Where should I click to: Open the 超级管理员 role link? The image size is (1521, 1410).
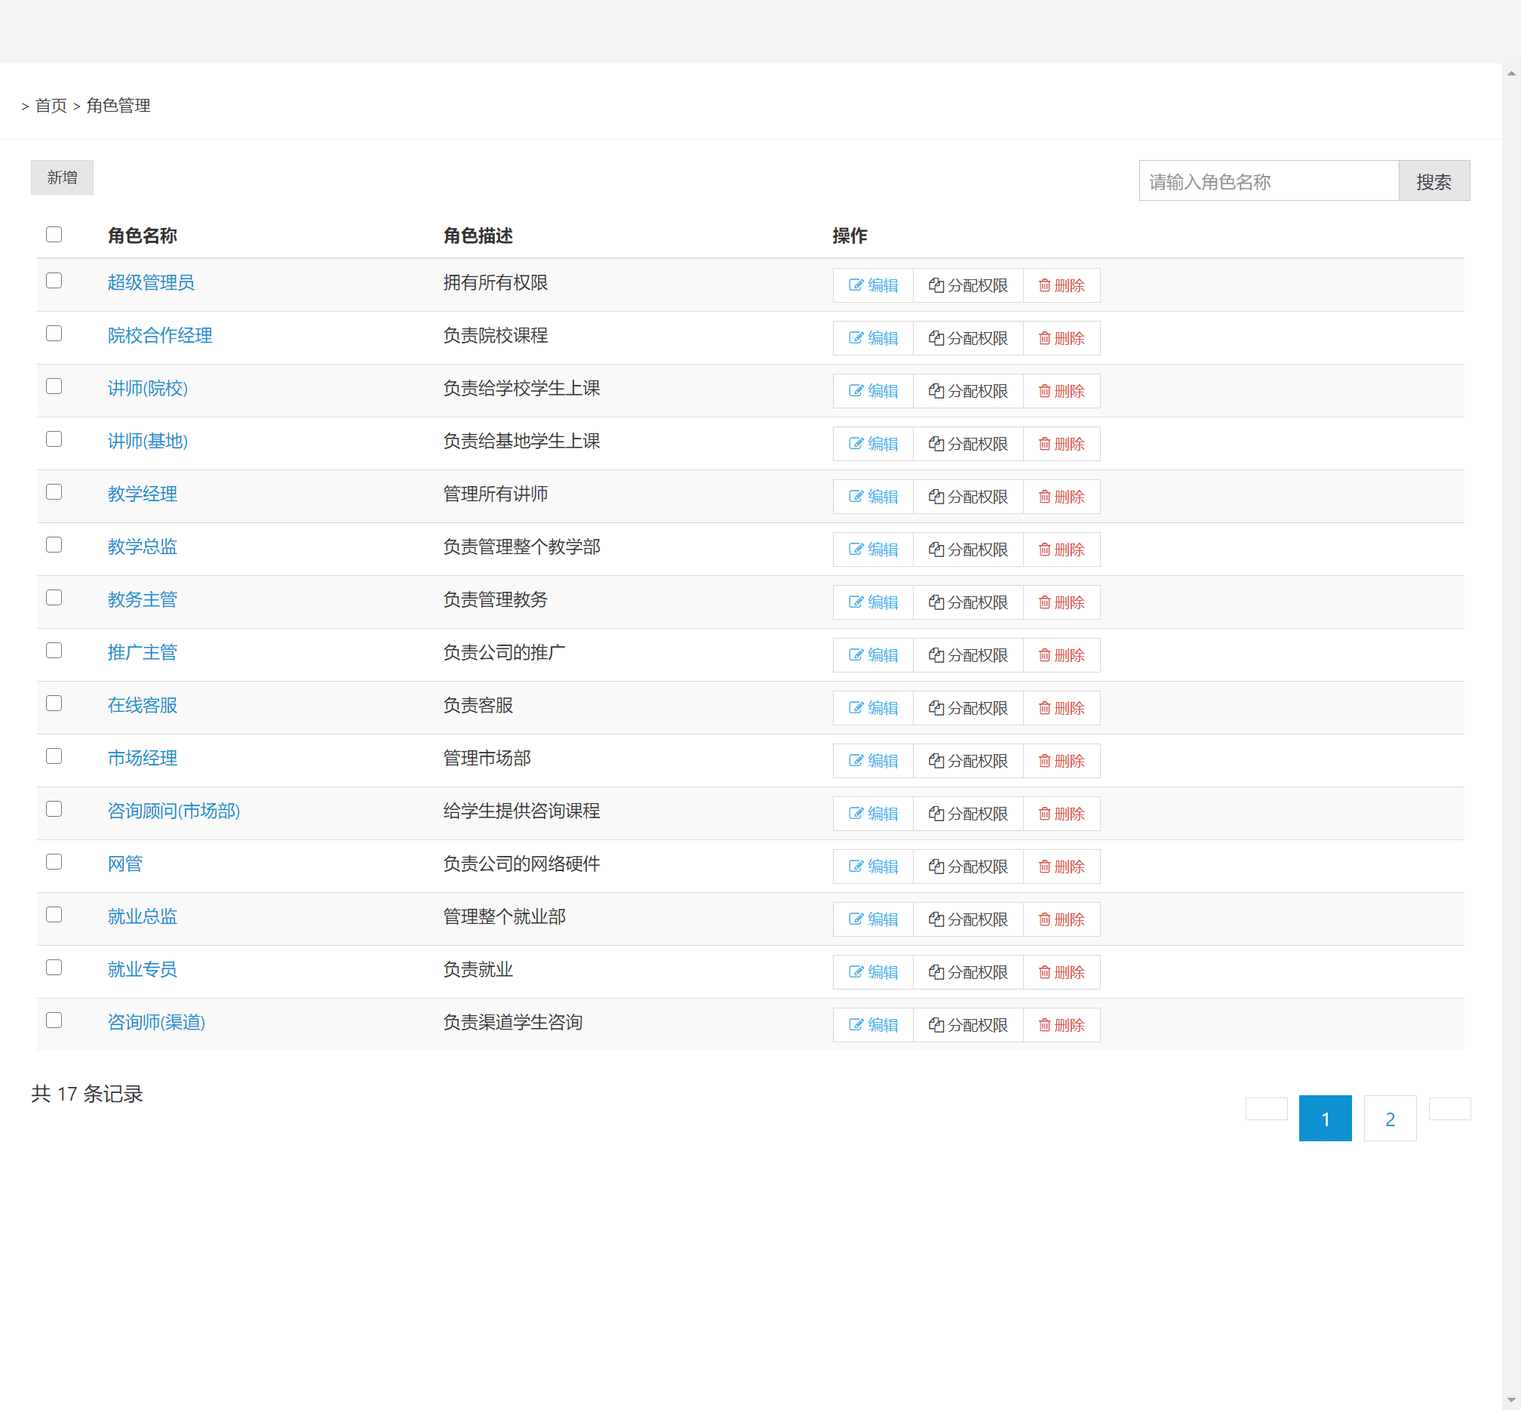click(151, 282)
